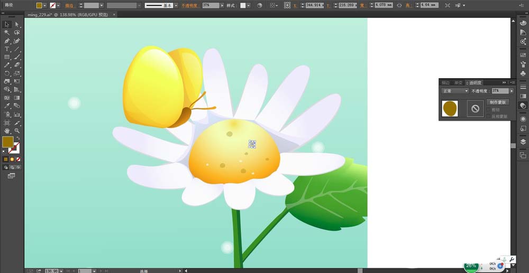Open the zoom level dropdown in status bar

click(61, 271)
